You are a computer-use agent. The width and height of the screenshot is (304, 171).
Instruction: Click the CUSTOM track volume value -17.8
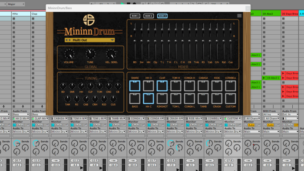click(229, 161)
